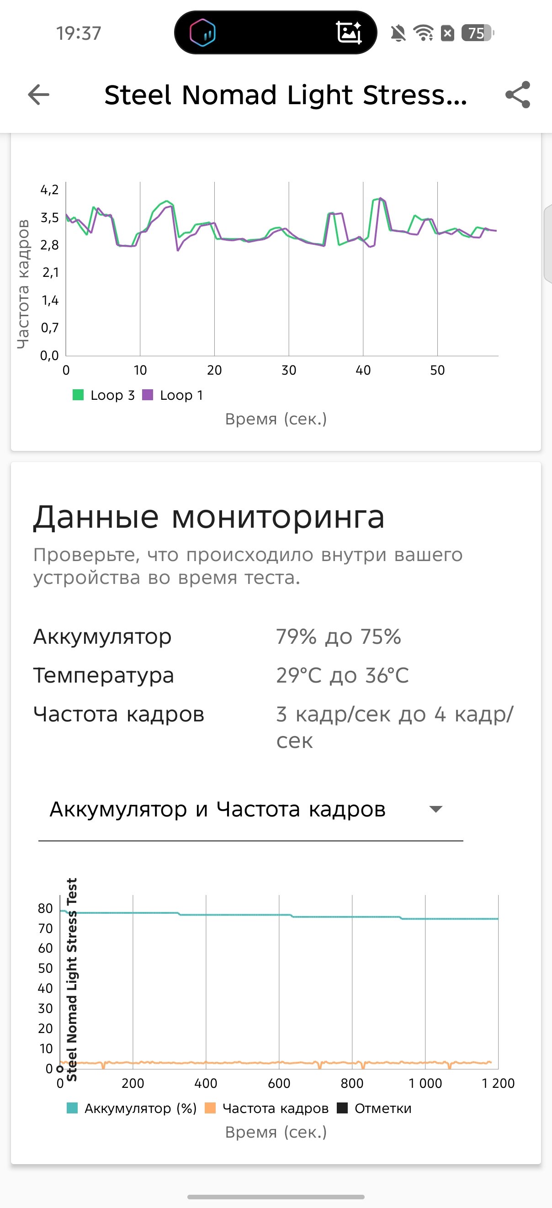Tap the screenshot icon in status pill
Image resolution: width=552 pixels, height=1208 pixels.
tap(349, 33)
